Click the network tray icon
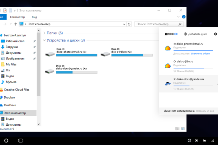 [x=213, y=141]
